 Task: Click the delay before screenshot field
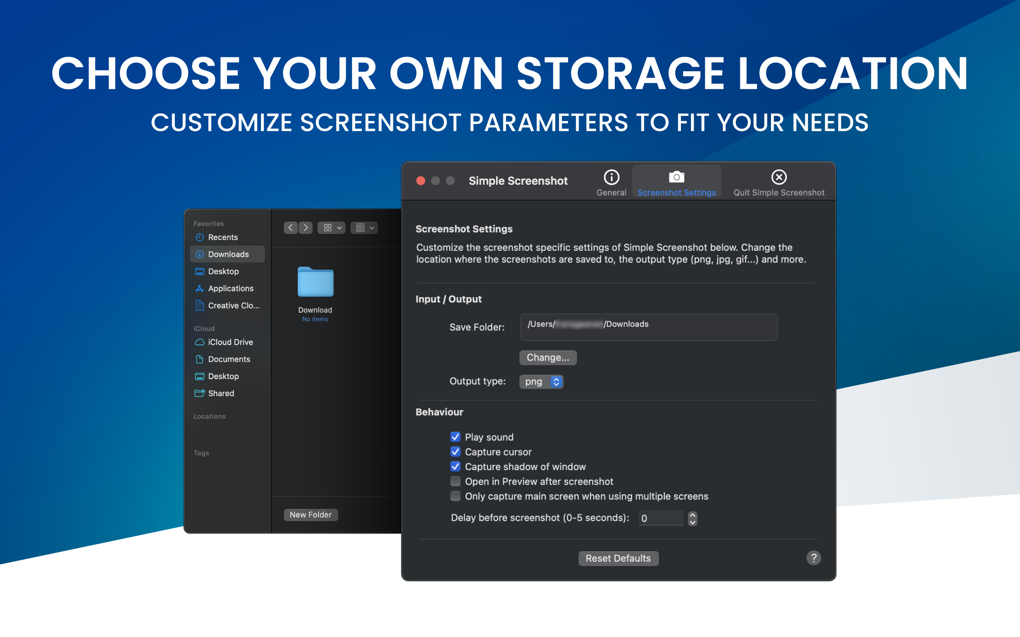pyautogui.click(x=661, y=518)
